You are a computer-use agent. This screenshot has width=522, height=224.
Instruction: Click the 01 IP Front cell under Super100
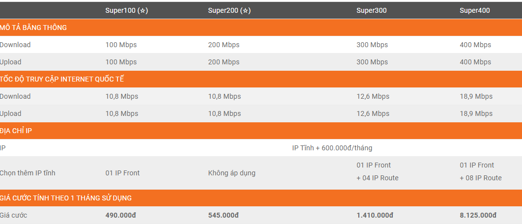[122, 173]
